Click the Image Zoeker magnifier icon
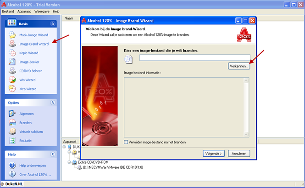Image resolution: width=305 pixels, height=188 pixels. (12, 62)
